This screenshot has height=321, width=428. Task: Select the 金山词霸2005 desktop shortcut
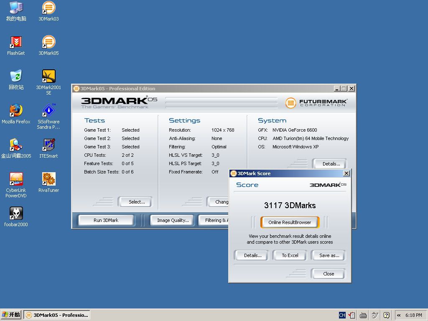(x=16, y=148)
